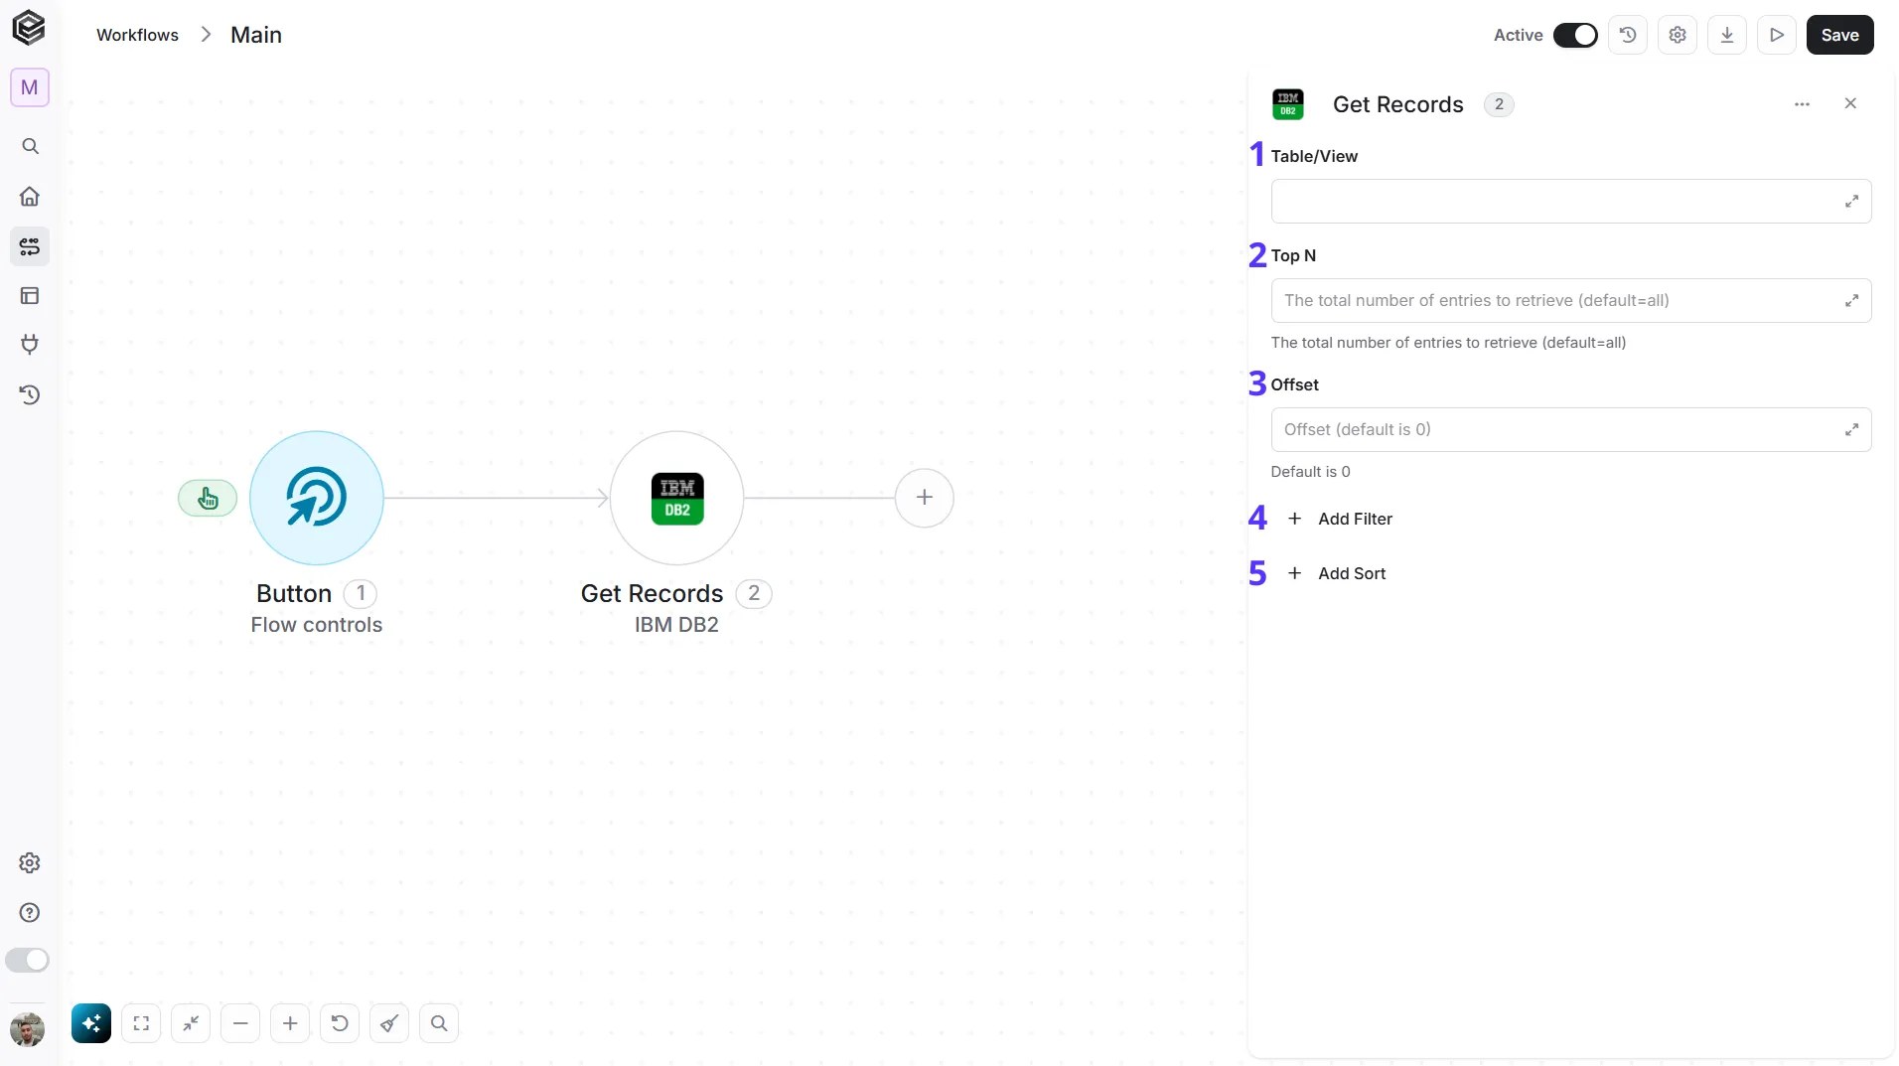Open workflow settings gear in top toolbar
1899x1066 pixels.
coord(1678,35)
